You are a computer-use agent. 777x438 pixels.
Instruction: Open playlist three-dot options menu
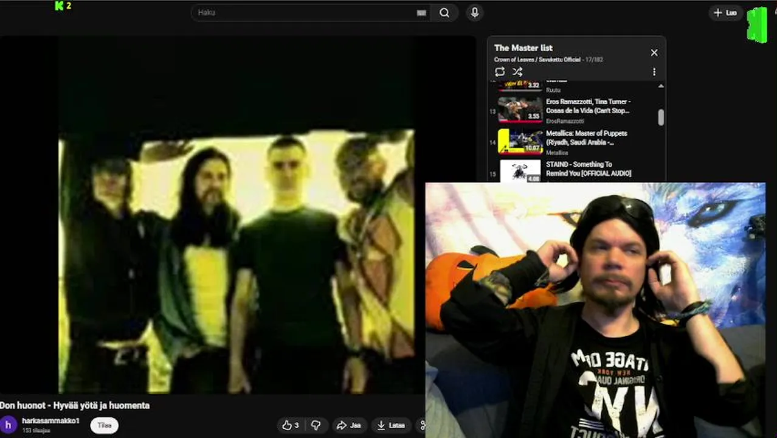[654, 72]
